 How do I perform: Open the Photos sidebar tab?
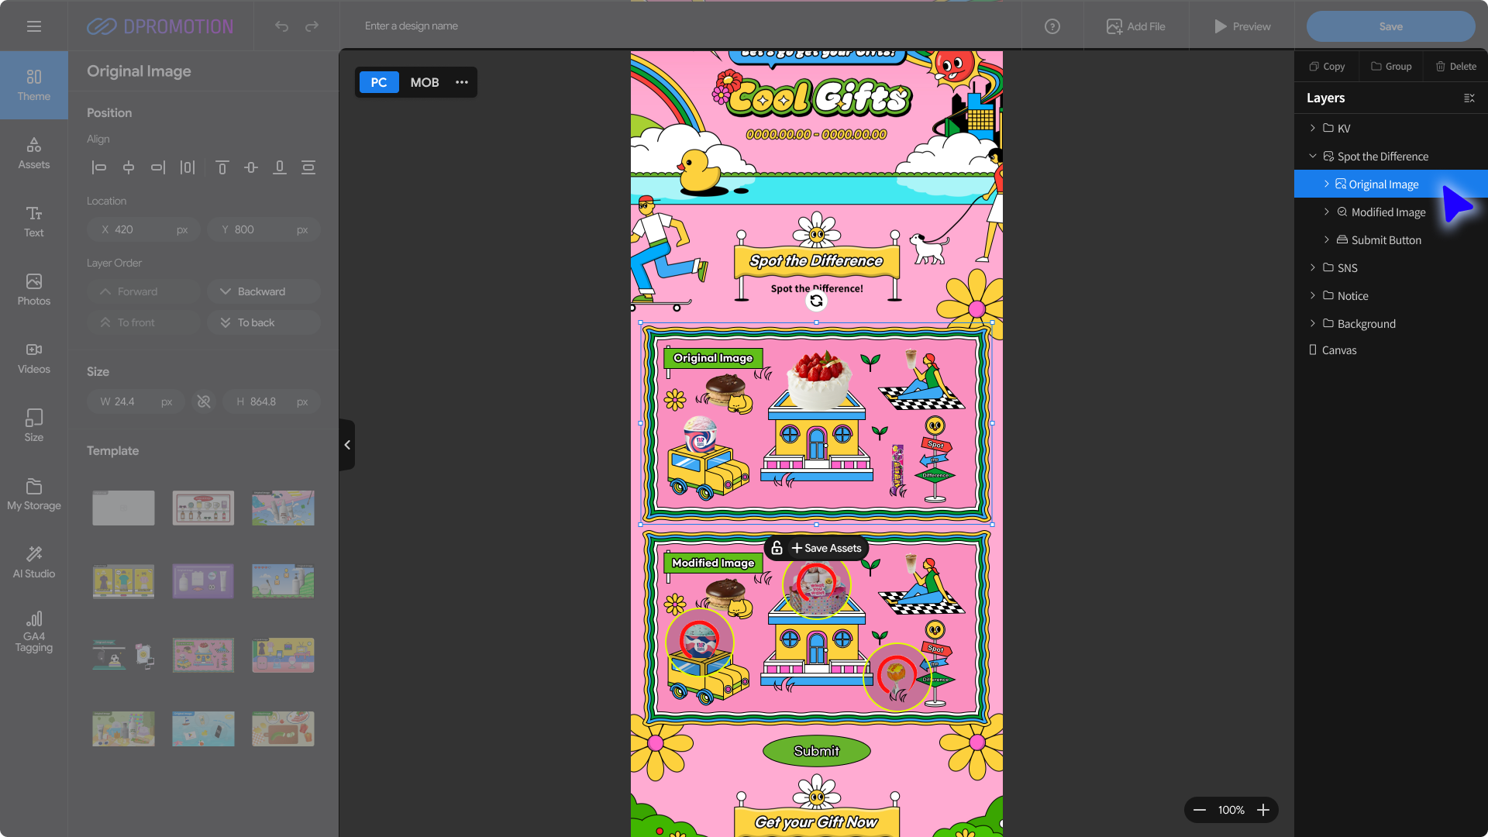34,289
